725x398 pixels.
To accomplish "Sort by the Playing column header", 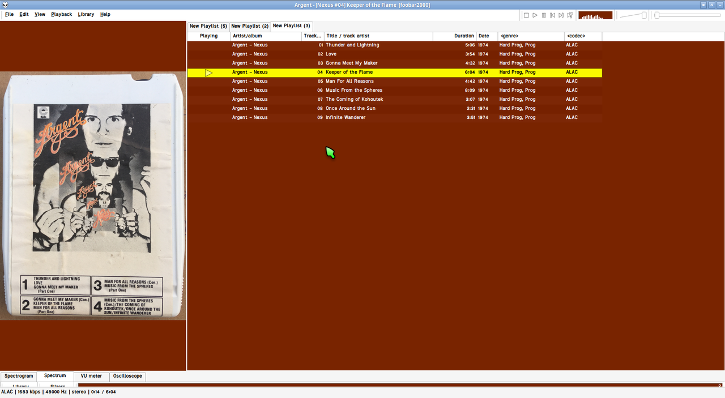I will click(209, 36).
